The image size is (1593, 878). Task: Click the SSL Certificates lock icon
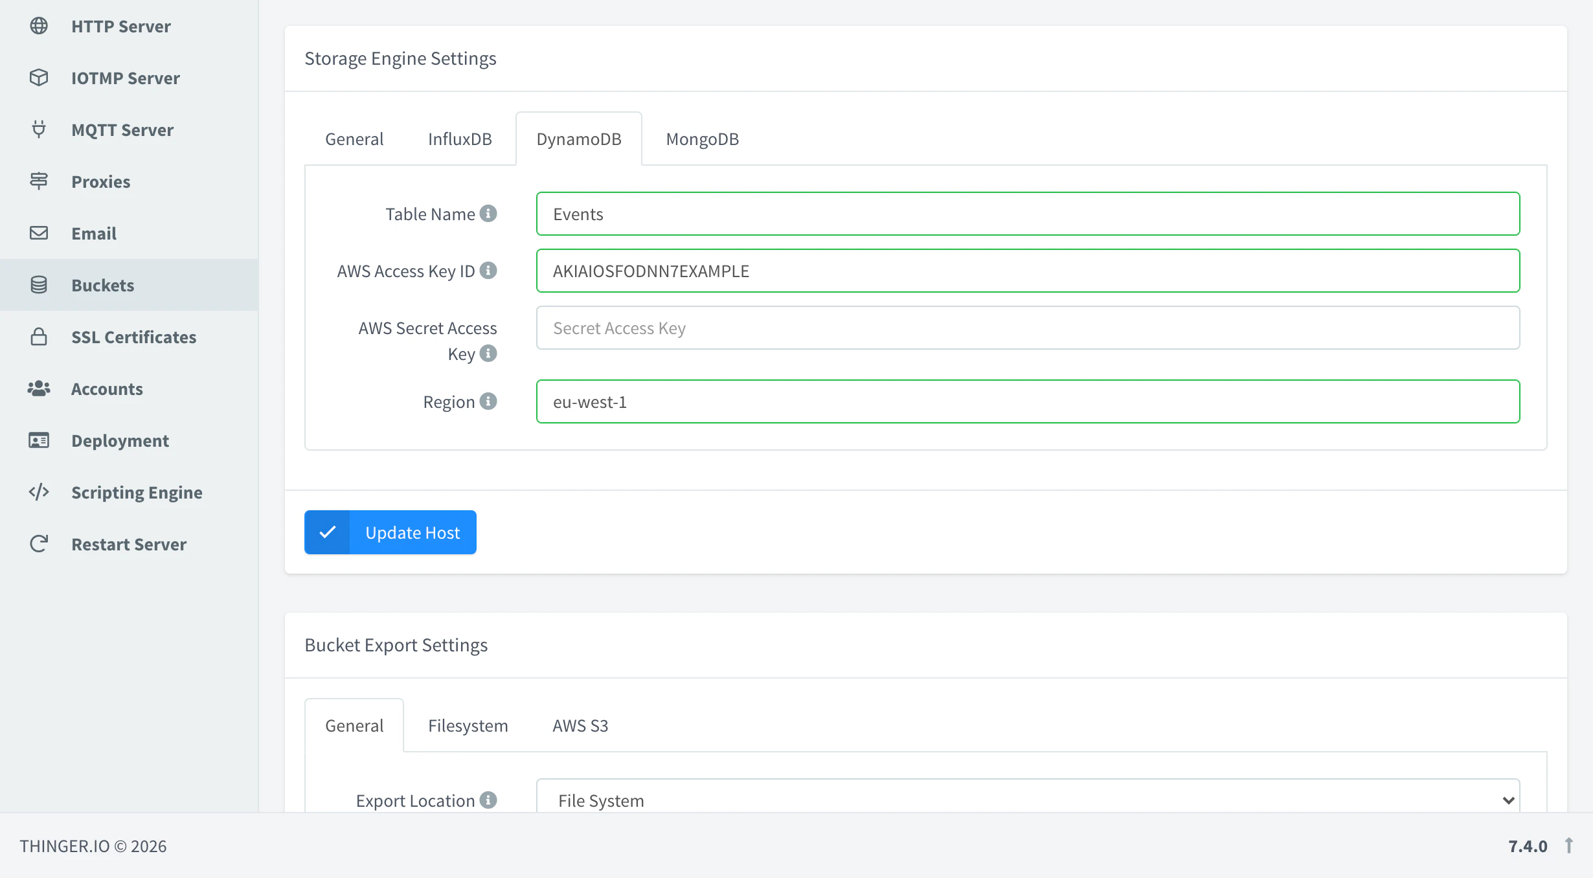[39, 337]
